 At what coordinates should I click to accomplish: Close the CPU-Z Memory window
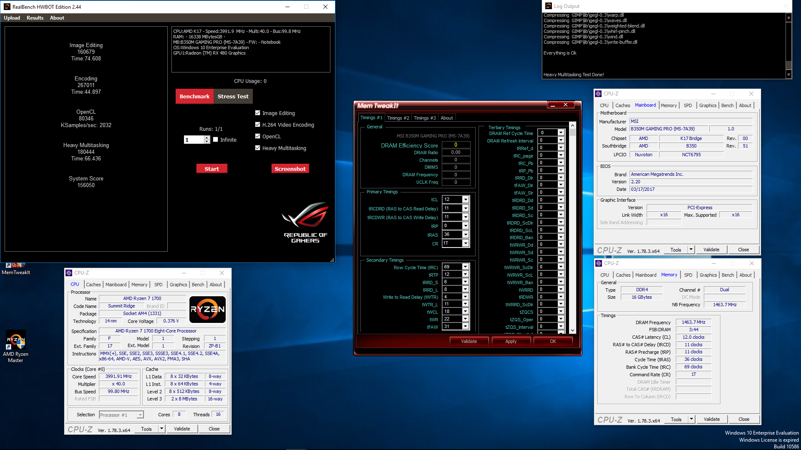point(752,263)
